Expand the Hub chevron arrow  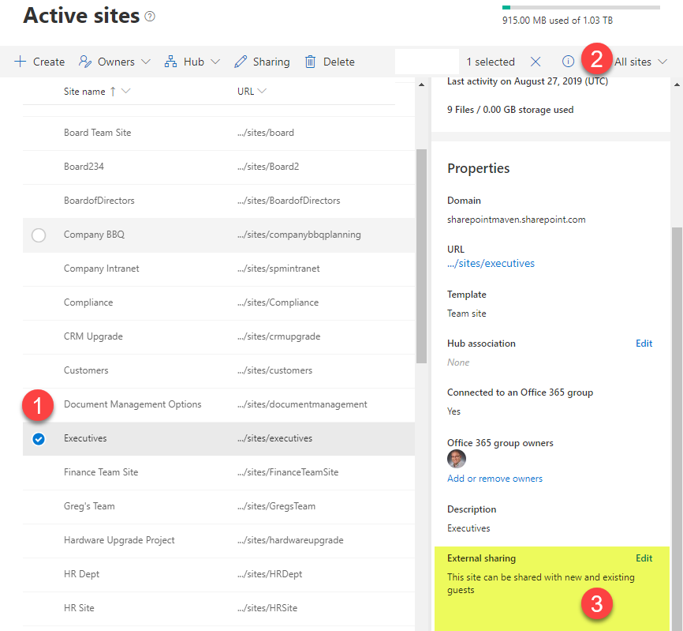215,62
